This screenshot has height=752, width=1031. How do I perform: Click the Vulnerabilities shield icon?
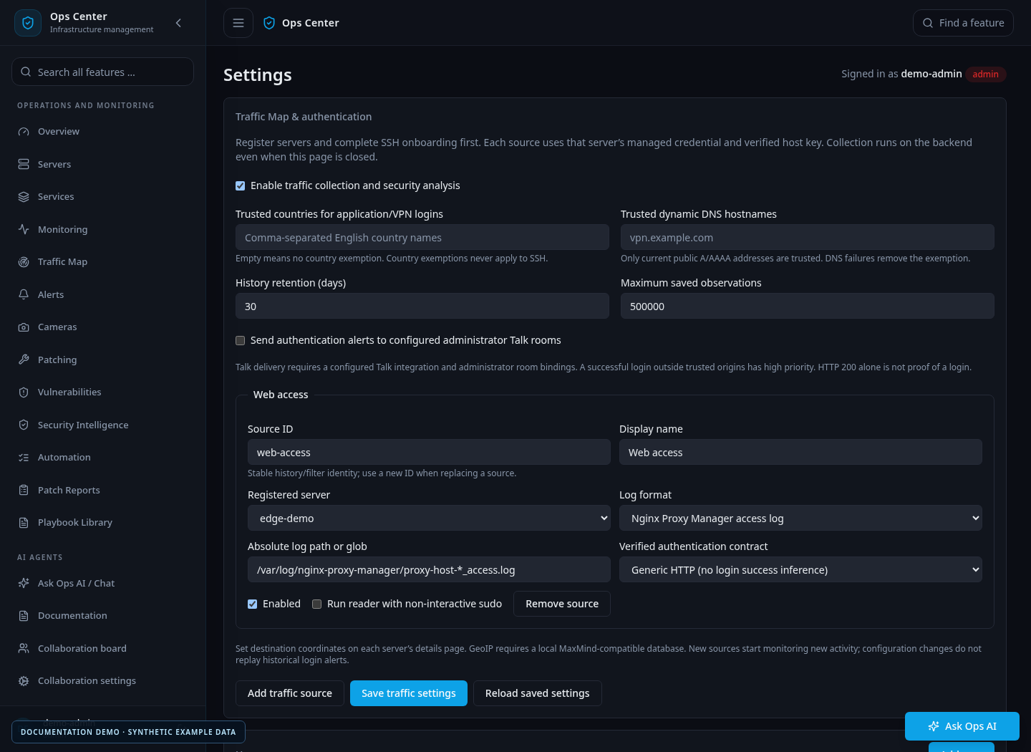pyautogui.click(x=24, y=392)
